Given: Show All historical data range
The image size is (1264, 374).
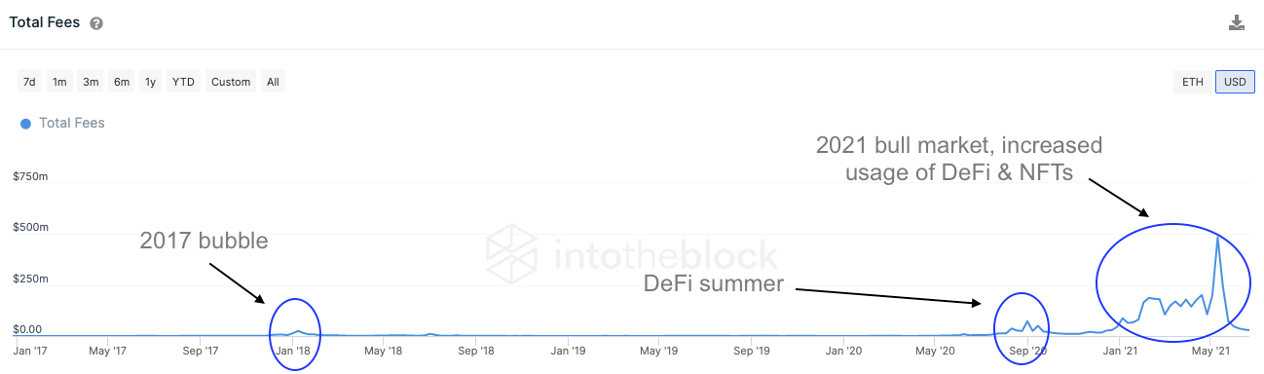Looking at the screenshot, I should (x=273, y=82).
